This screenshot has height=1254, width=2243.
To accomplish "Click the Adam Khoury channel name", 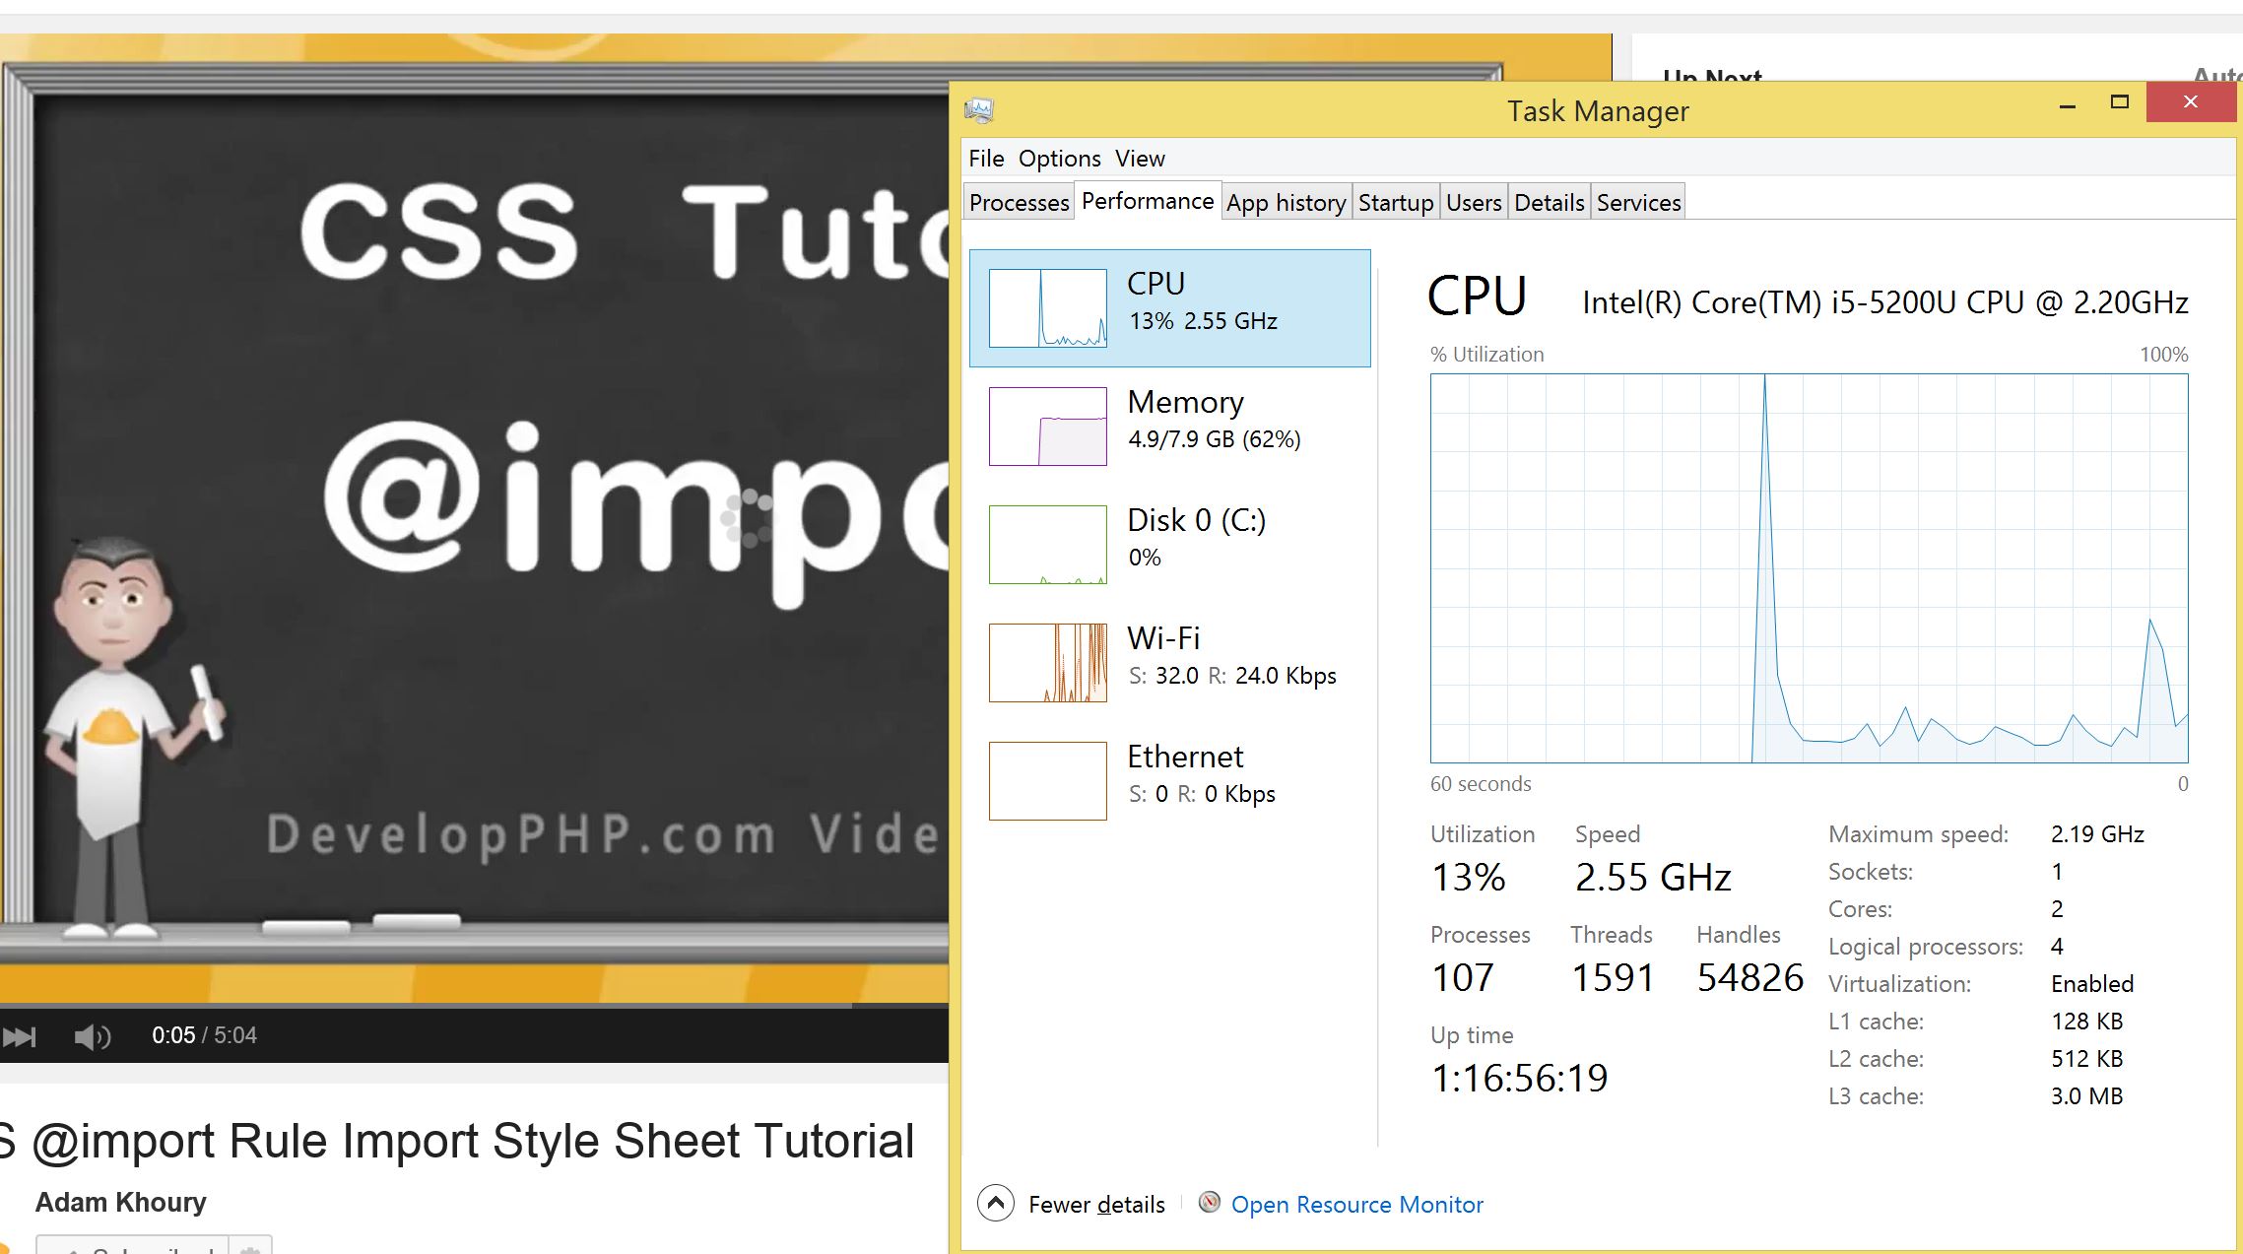I will pos(121,1202).
